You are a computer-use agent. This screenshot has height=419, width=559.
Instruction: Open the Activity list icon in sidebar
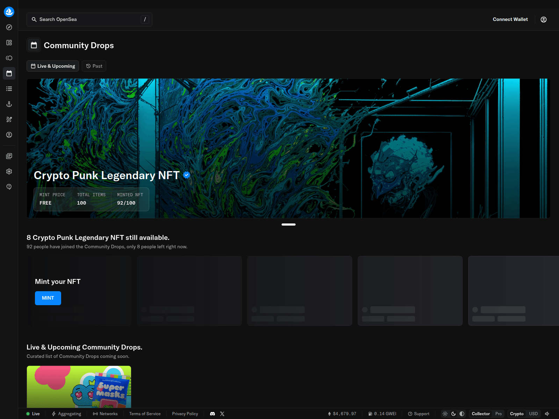point(9,89)
